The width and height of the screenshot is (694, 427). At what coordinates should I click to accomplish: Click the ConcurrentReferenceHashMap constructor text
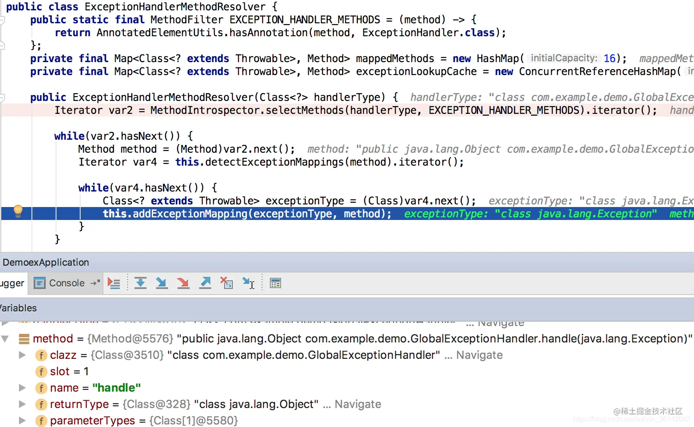597,72
